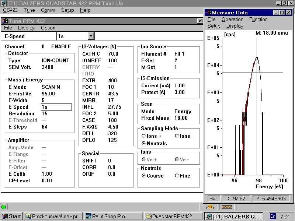
Task: Click the CP-Level value 0.10
Action: point(47,180)
